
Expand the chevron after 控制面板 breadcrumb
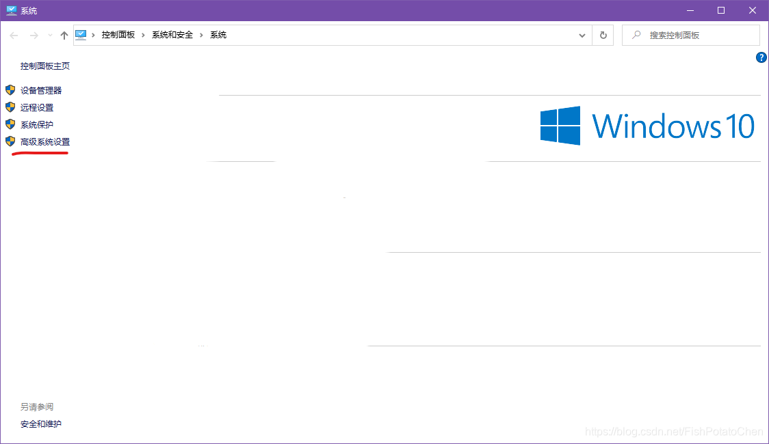(143, 36)
